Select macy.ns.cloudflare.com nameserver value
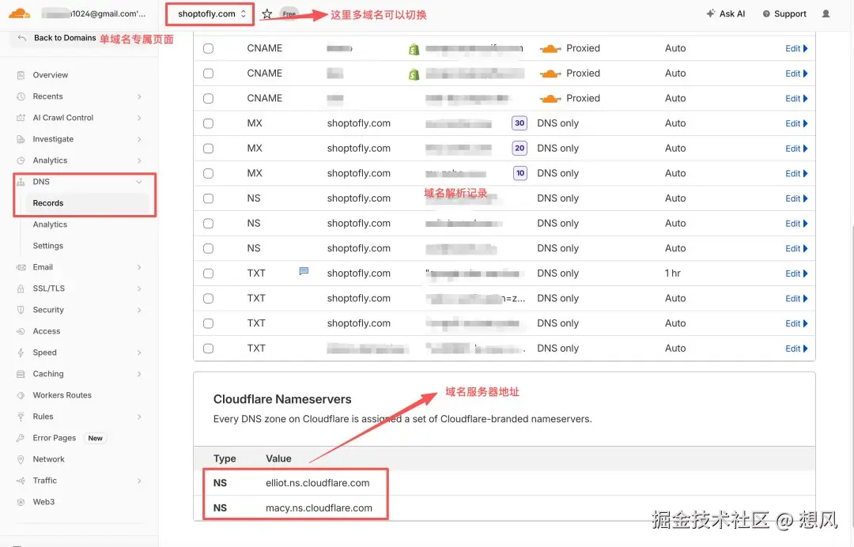Screen dimensions: 854x547 319,507
